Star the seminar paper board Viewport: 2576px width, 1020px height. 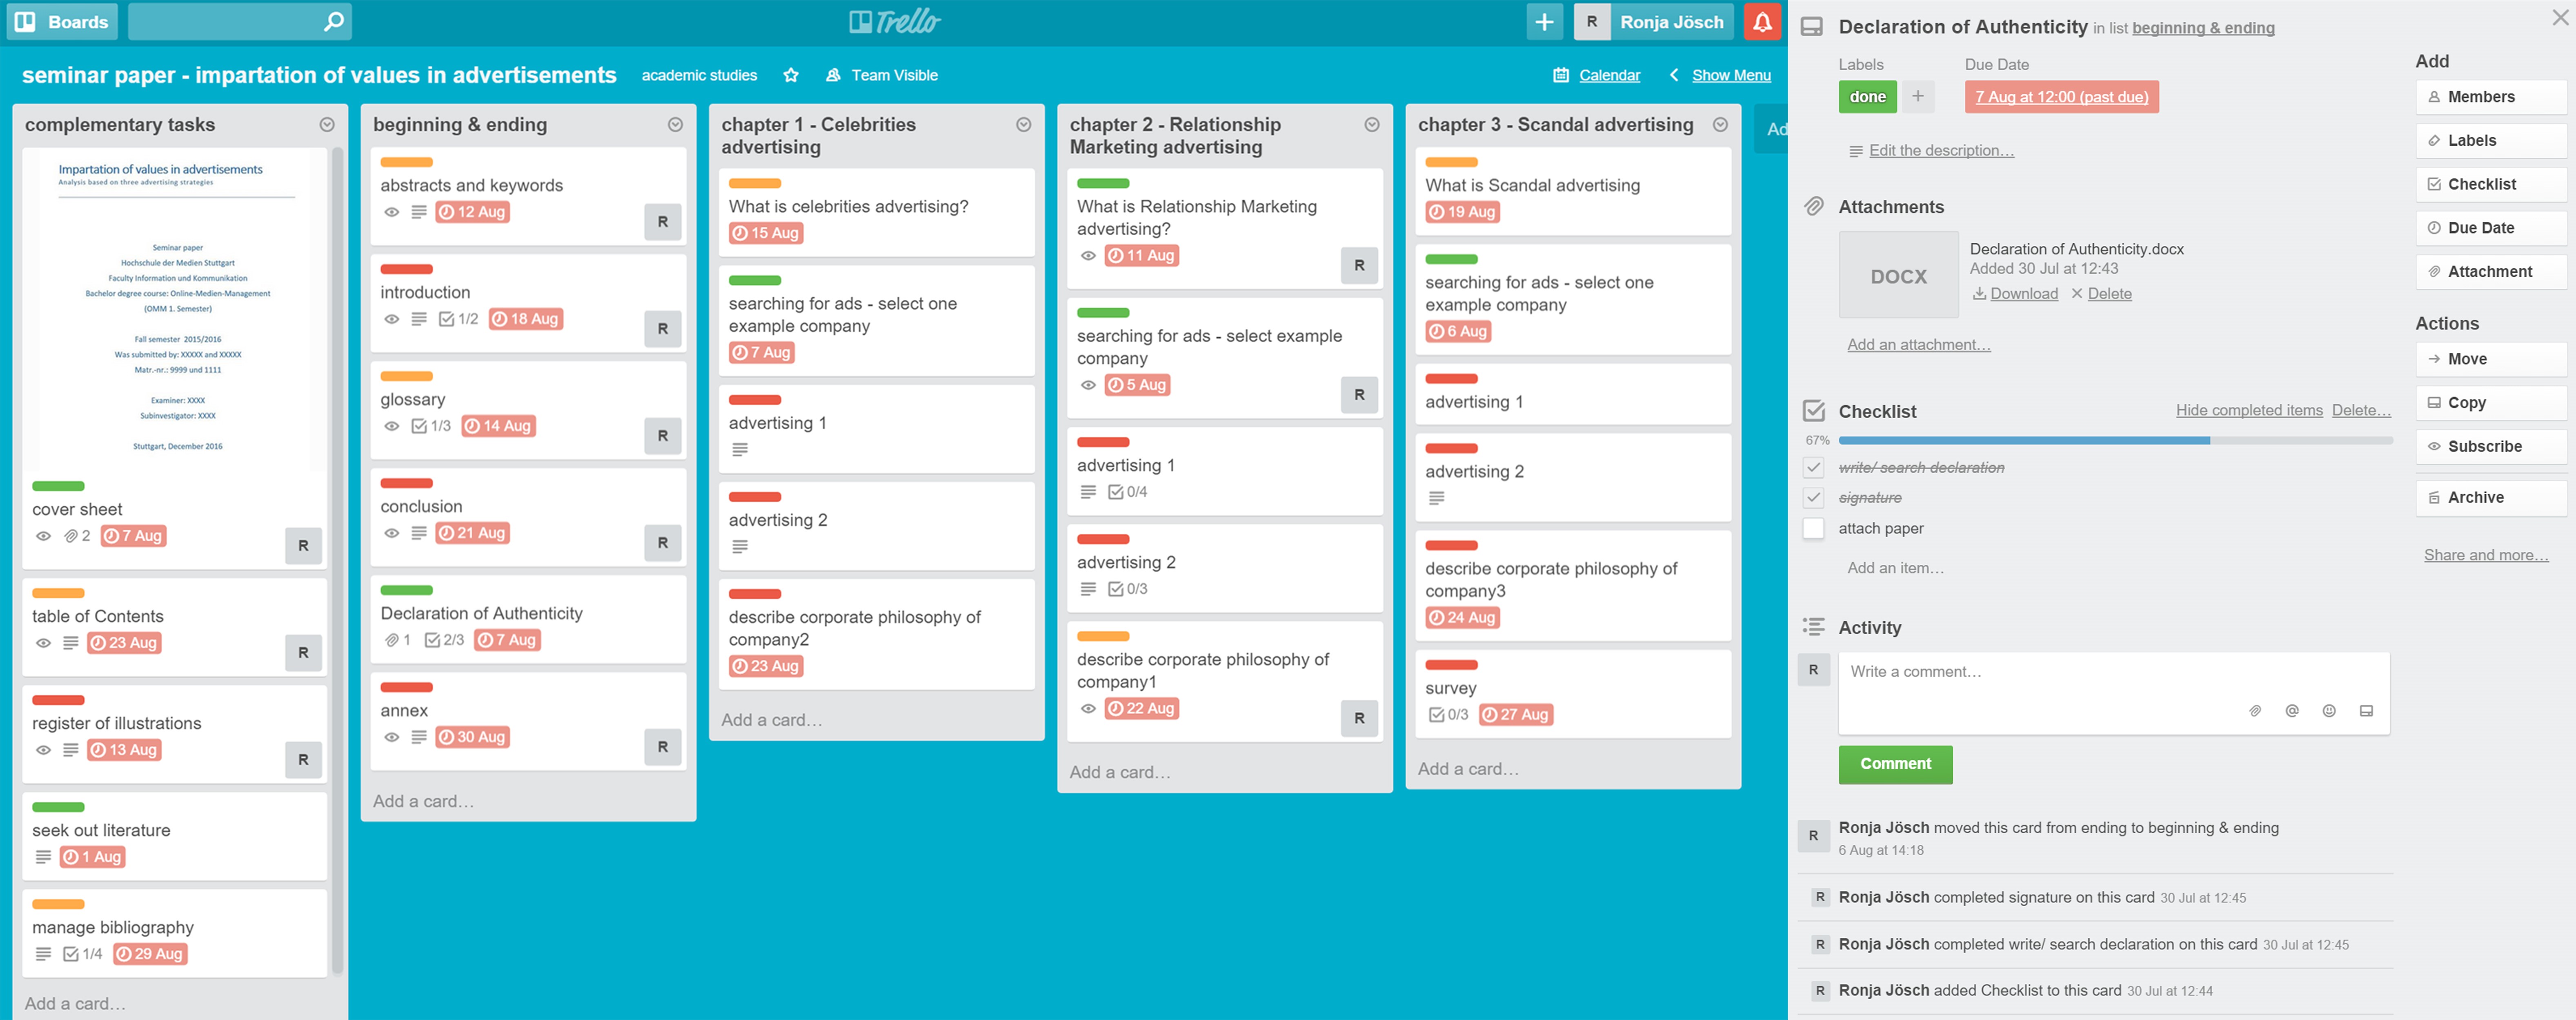(791, 75)
